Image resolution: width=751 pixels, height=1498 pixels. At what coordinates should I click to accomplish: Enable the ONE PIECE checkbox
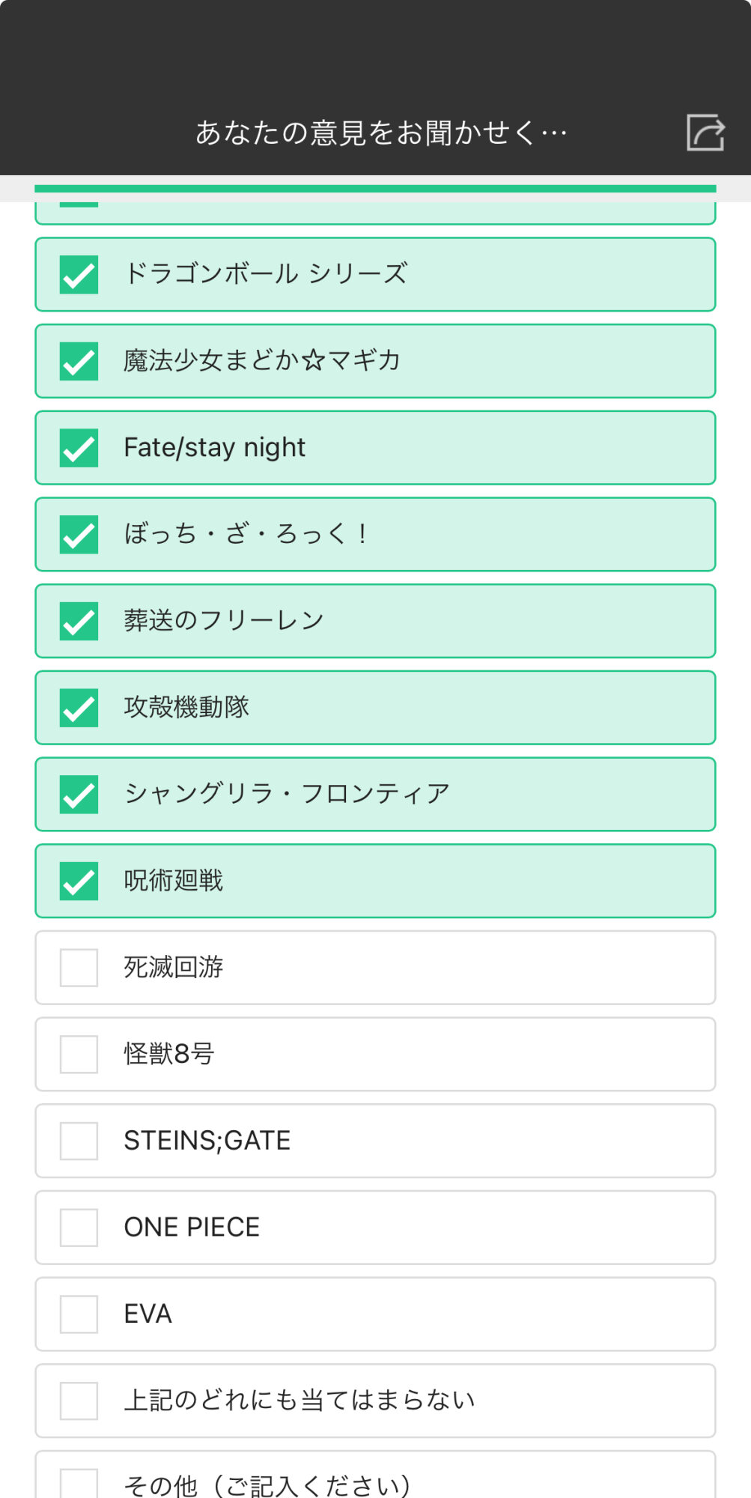(x=79, y=1228)
